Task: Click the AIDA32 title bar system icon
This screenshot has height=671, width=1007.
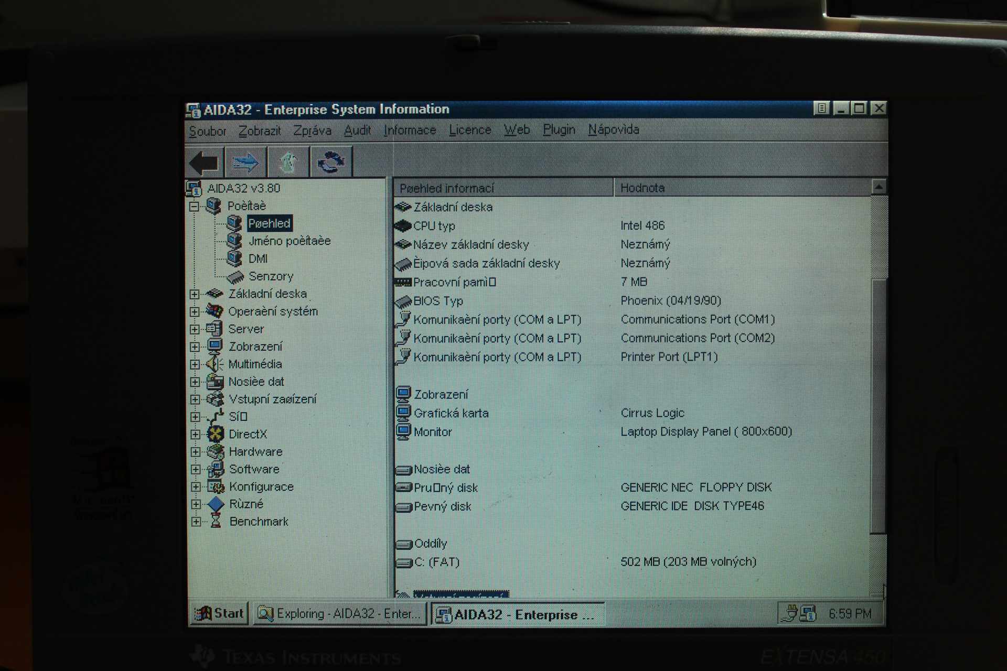Action: pyautogui.click(x=194, y=110)
